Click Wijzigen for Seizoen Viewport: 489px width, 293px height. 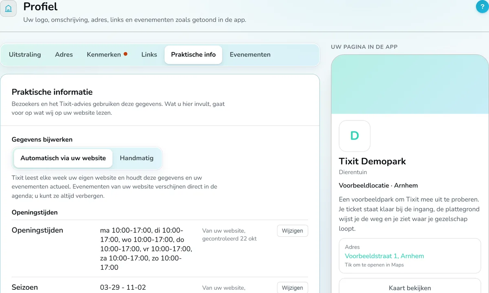click(x=293, y=287)
